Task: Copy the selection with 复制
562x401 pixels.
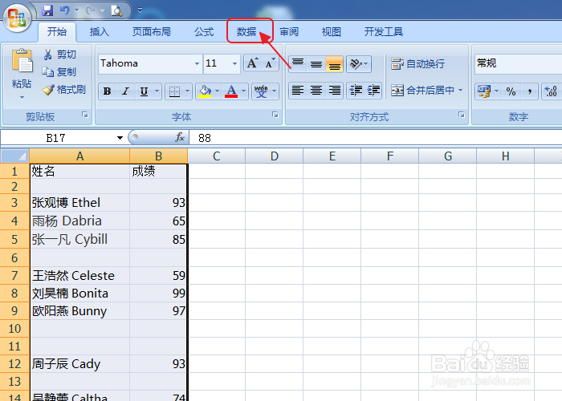Action: (x=59, y=72)
